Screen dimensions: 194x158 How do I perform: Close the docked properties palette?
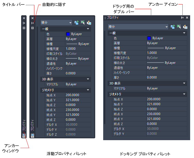[x=187, y=18]
